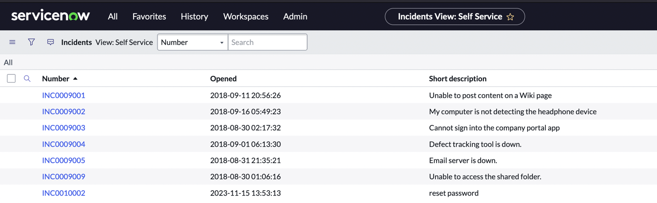Focus the list Search input field
Screen dimensions: 657x203
tap(268, 42)
